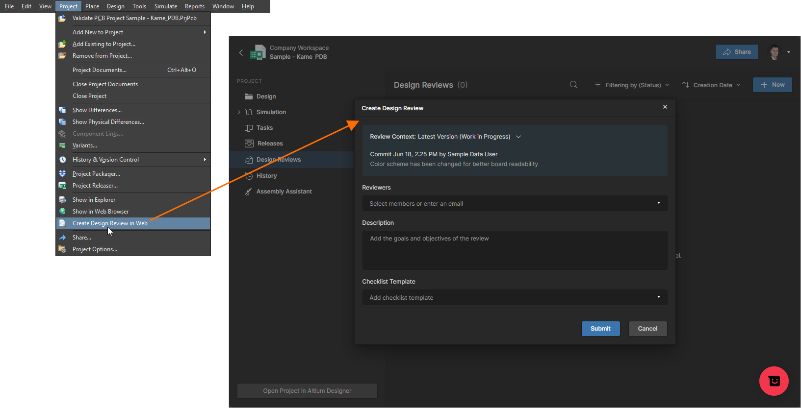Expand the account menu arrow
Image resolution: width=801 pixels, height=408 pixels.
click(789, 52)
